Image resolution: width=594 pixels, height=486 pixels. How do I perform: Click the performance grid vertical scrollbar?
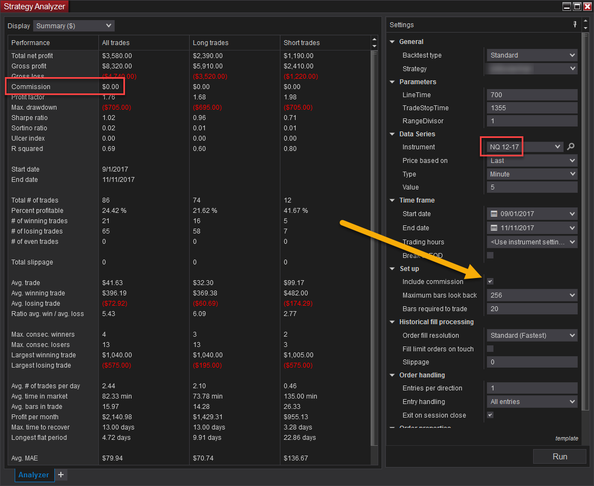click(374, 248)
